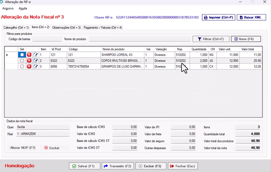Click red delete icon for COPOS MULTIUSO row
271x172 pixels.
29,60
